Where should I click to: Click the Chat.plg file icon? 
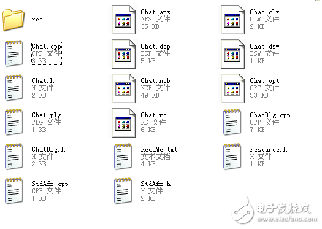point(13,122)
